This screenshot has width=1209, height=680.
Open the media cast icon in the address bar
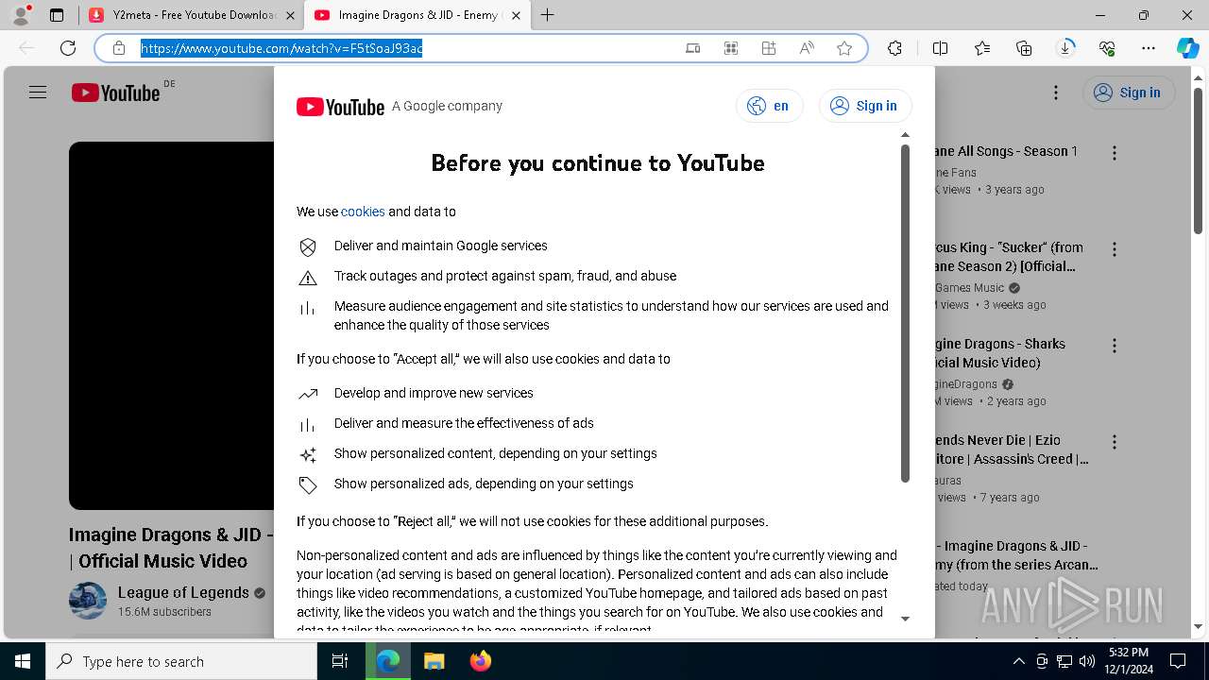[x=692, y=48]
